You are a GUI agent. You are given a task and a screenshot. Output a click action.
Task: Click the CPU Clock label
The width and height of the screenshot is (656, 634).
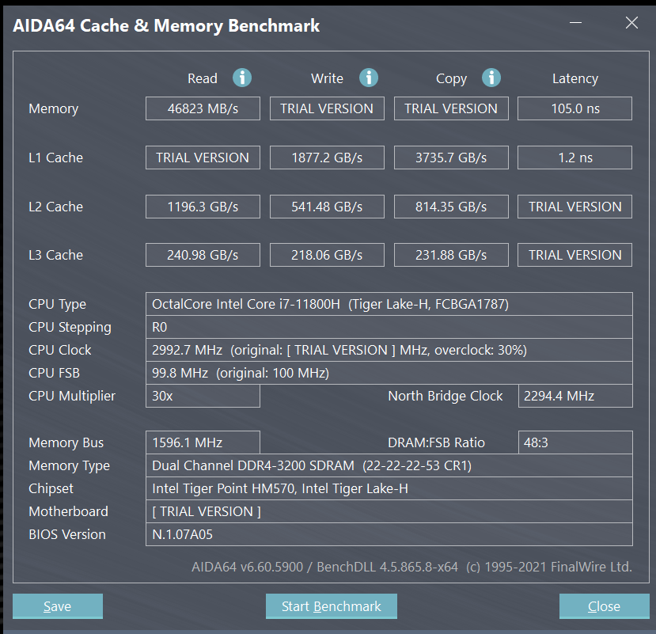(60, 350)
